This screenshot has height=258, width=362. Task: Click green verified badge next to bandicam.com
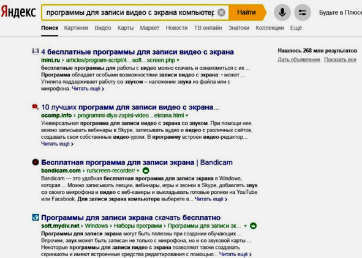146,171
